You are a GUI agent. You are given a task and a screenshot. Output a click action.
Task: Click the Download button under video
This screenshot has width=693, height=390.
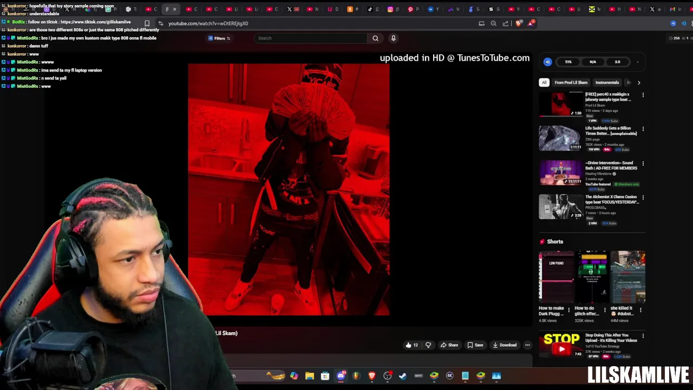click(x=505, y=345)
